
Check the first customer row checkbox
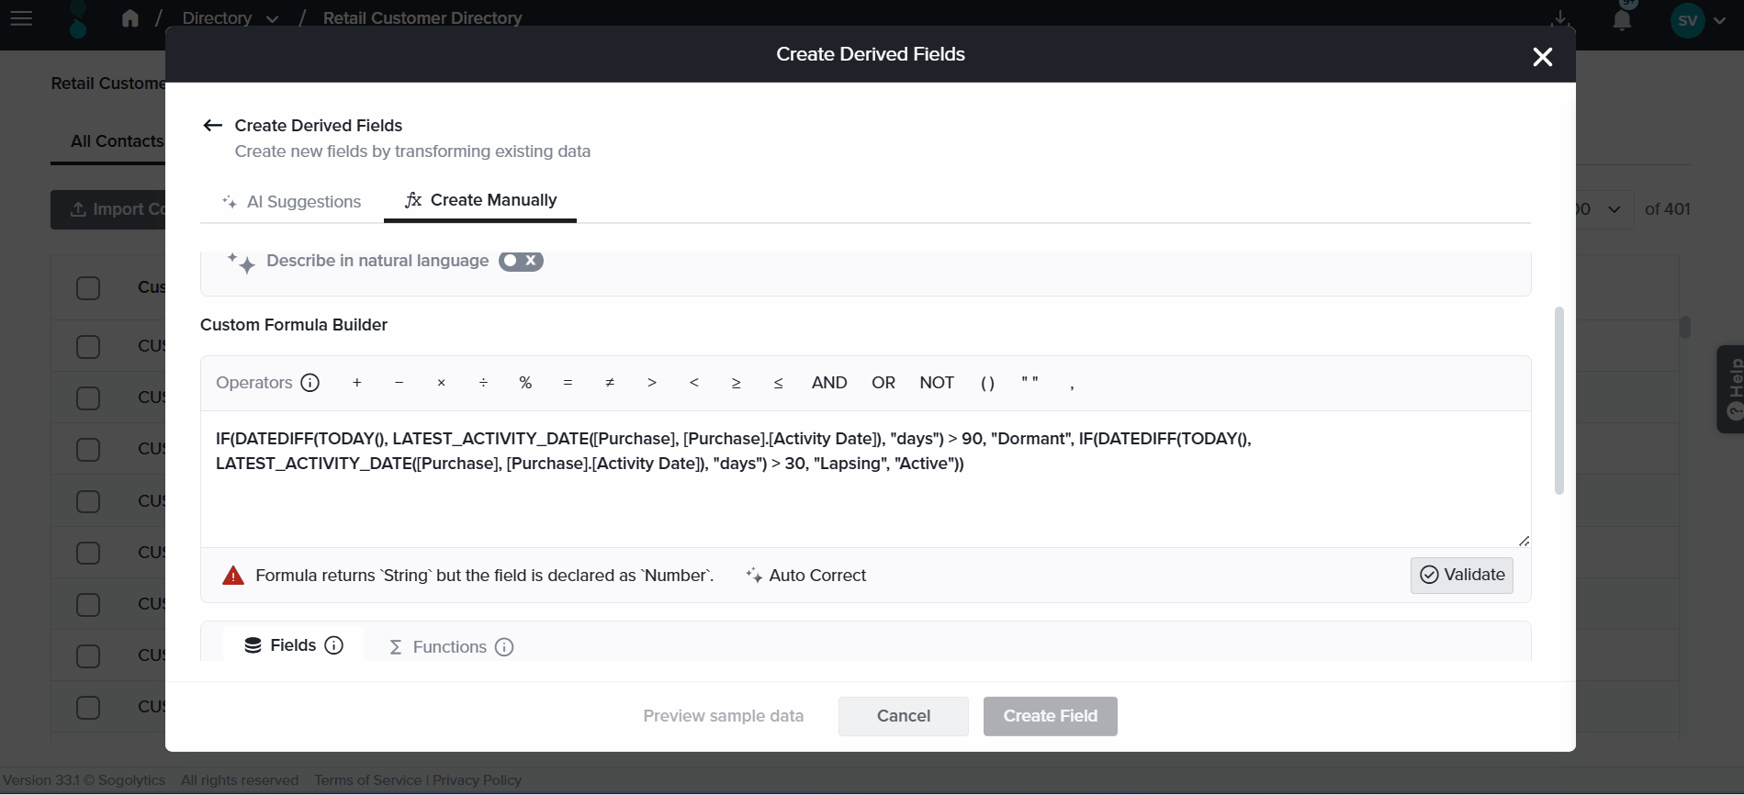click(88, 347)
